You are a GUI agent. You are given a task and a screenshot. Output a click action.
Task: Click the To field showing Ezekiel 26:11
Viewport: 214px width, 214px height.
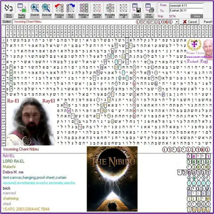point(186,11)
